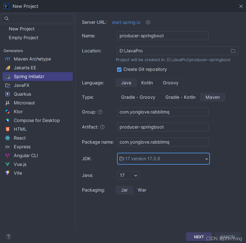
Task: Open the dialog help question mark
Action: pos(8,237)
